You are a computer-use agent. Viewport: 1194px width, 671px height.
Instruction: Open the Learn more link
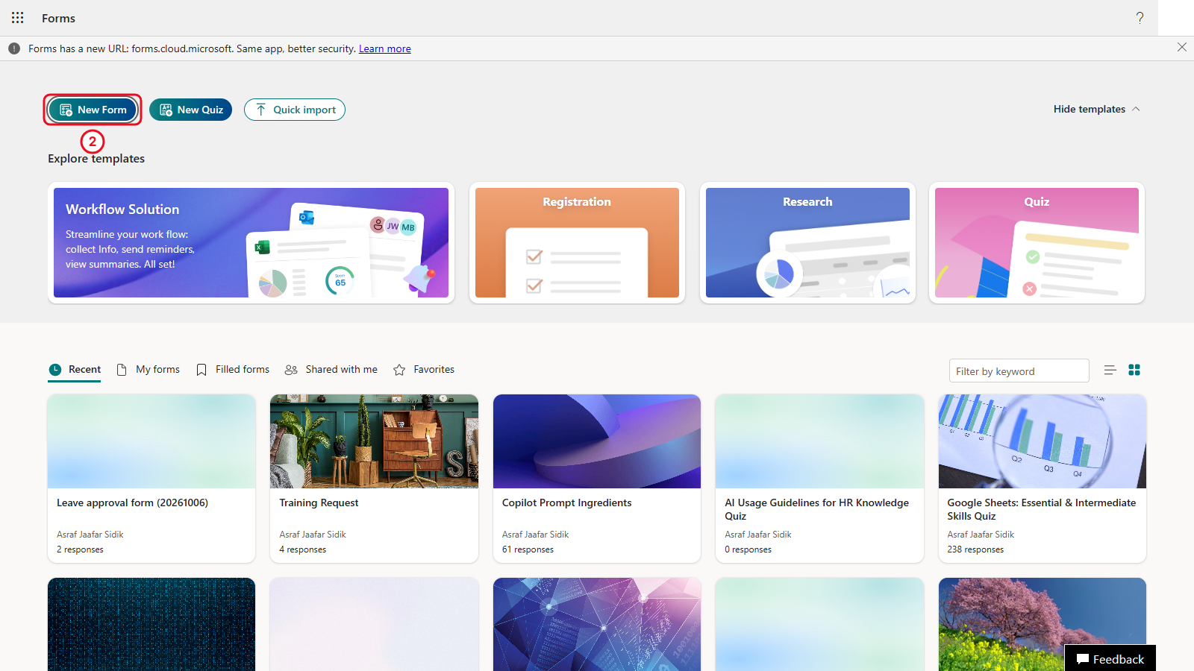(385, 48)
